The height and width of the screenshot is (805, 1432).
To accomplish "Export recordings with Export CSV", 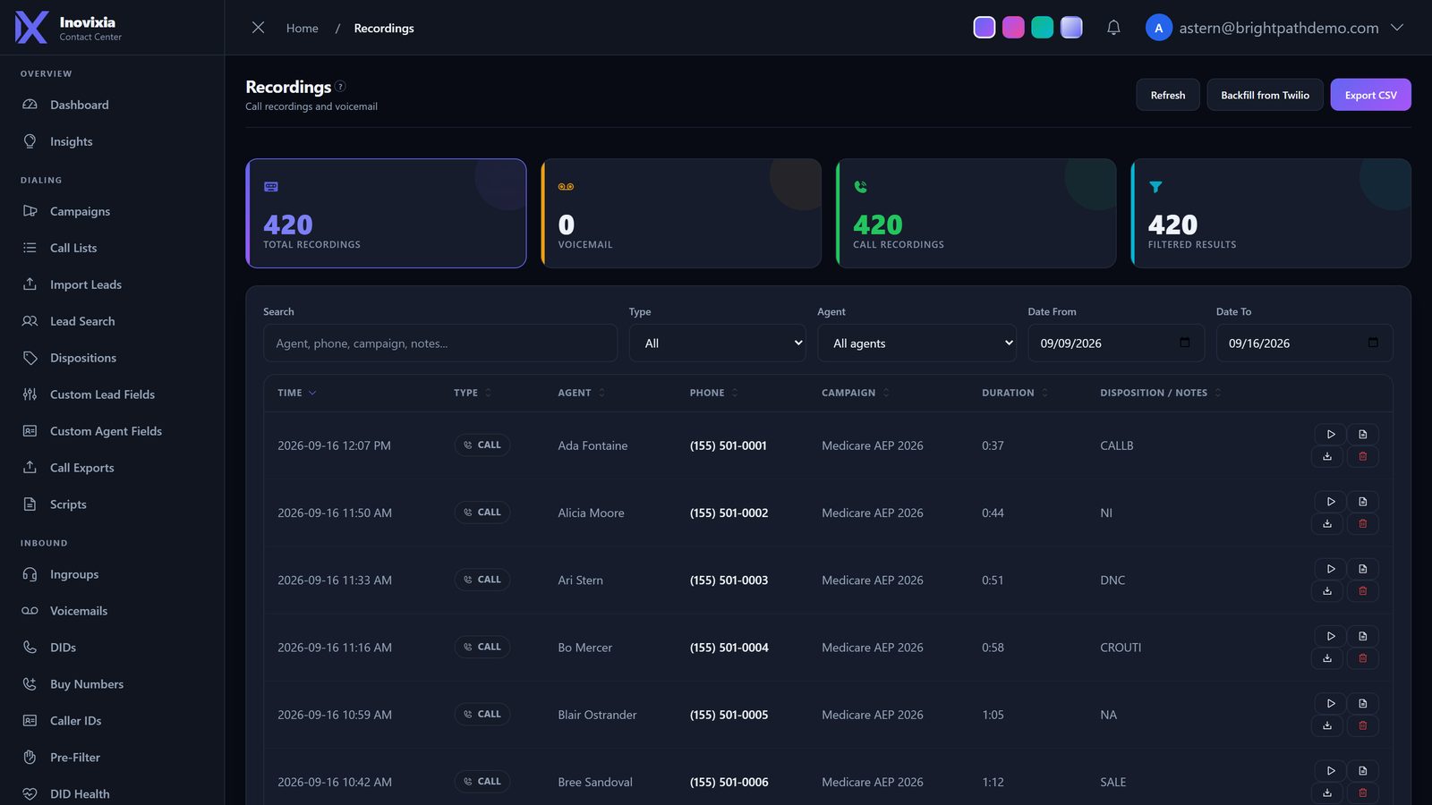I will click(1370, 95).
